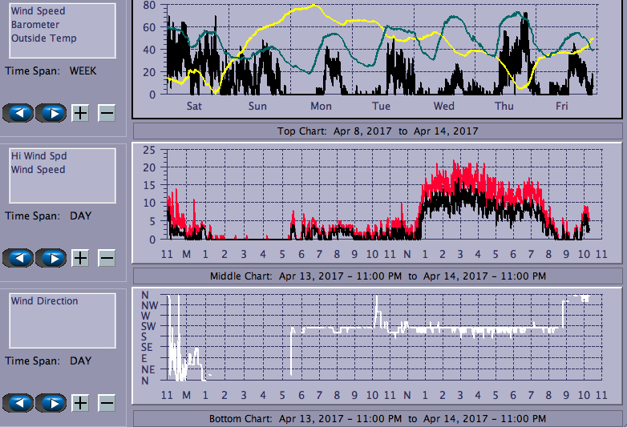Click the plus button for the middle chart
The width and height of the screenshot is (627, 427).
(80, 258)
